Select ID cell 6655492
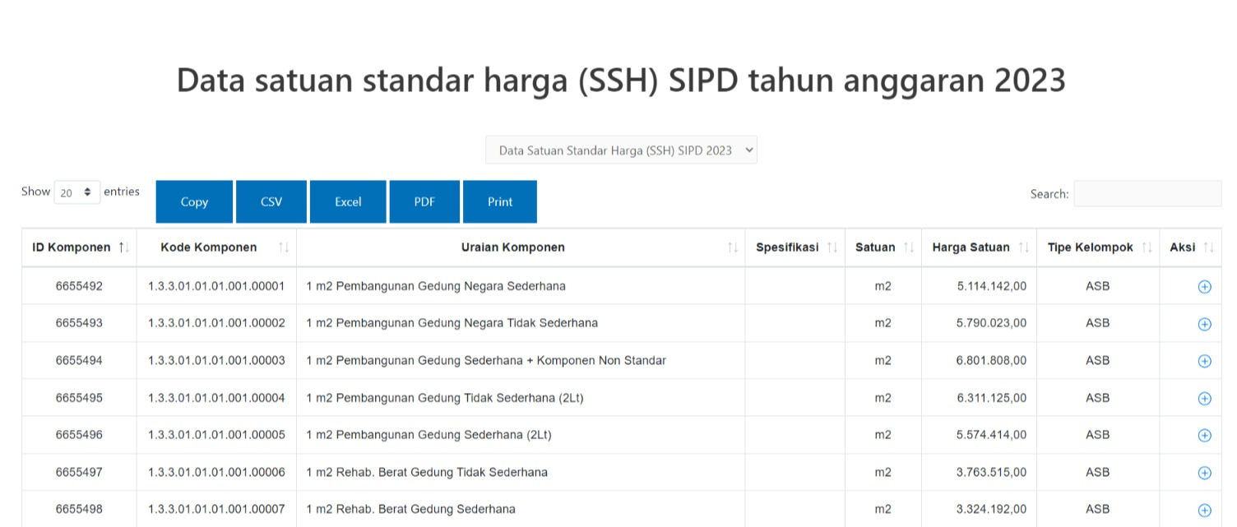 (x=79, y=286)
